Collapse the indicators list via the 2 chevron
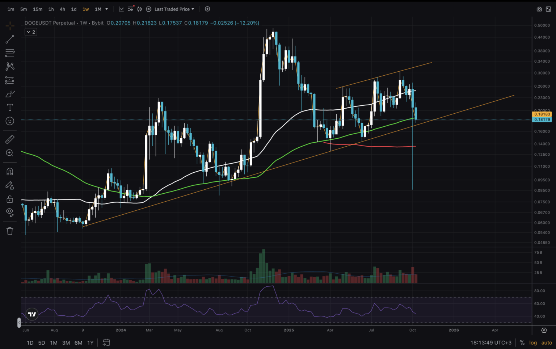 tap(30, 32)
